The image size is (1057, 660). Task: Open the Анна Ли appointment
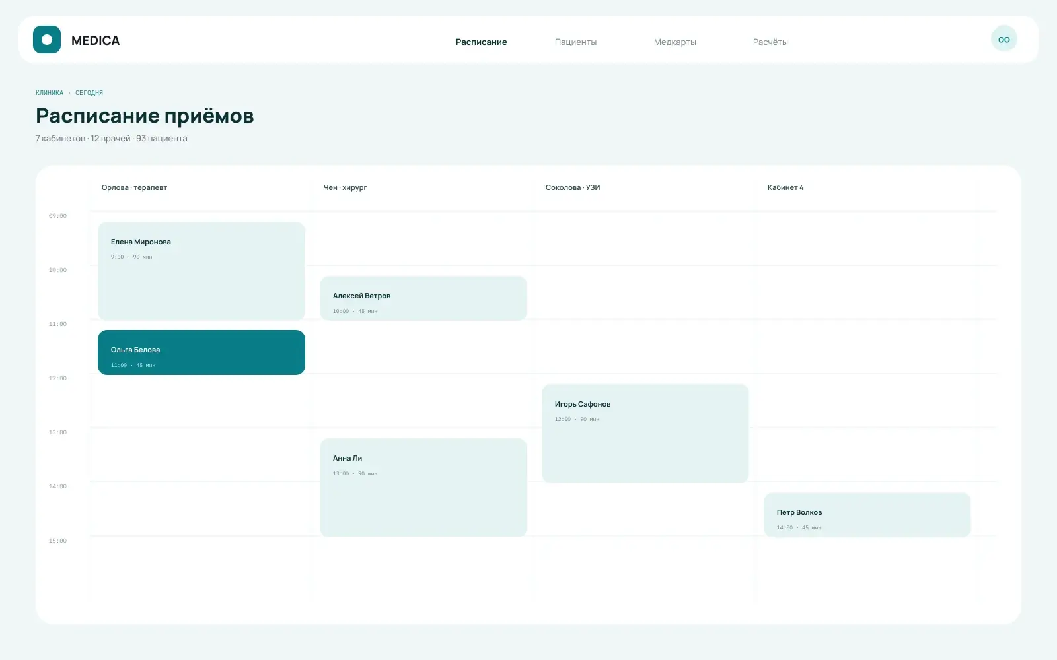[423, 488]
